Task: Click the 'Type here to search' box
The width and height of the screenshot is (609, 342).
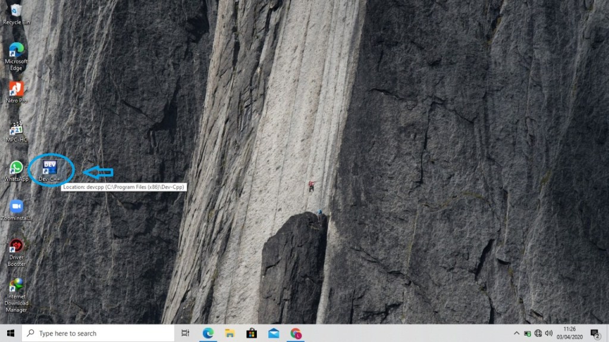Action: coord(98,333)
